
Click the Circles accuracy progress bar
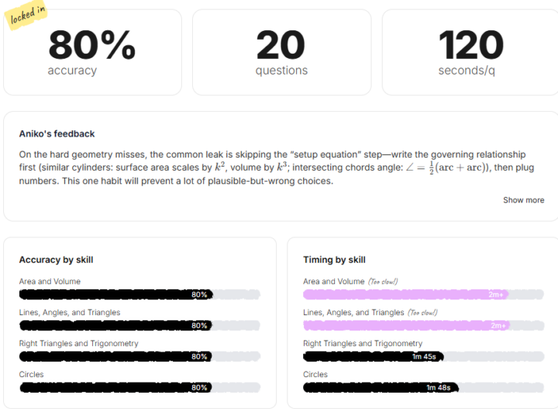pyautogui.click(x=139, y=387)
